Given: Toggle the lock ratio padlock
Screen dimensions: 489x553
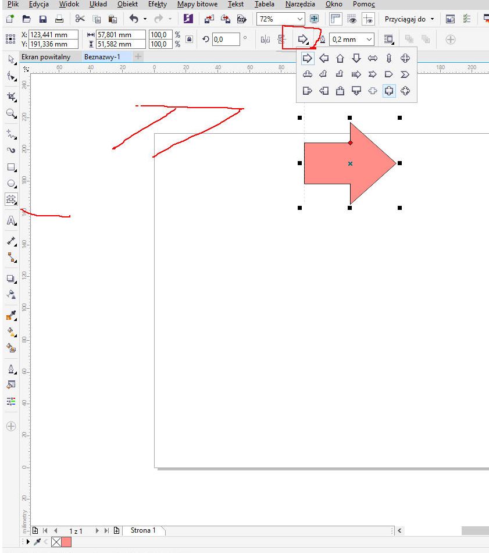Looking at the screenshot, I should (189, 40).
